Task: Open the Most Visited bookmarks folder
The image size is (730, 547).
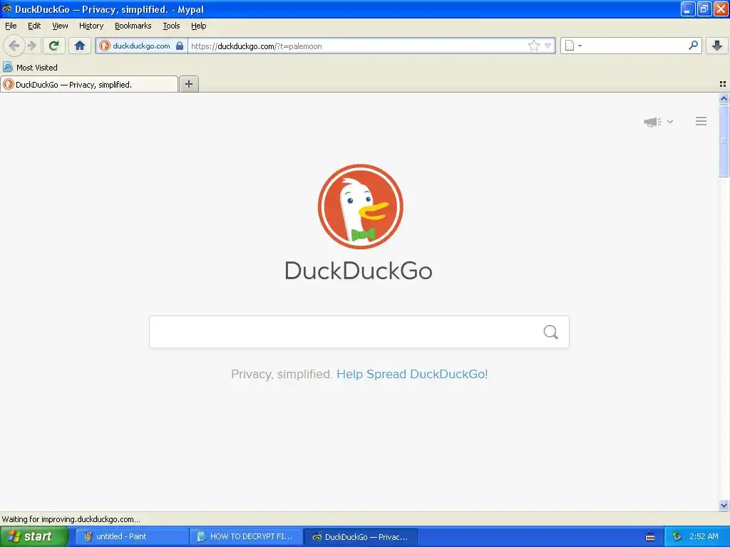Action: click(x=30, y=68)
